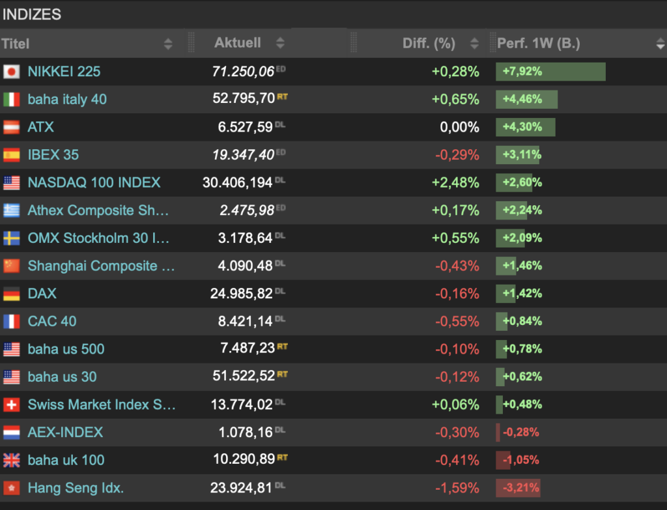Open the NASDAQ 100 INDEX link
This screenshot has height=510, width=667.
[x=94, y=182]
